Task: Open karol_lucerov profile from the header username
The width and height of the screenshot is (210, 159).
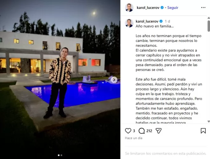Action: coord(148,8)
